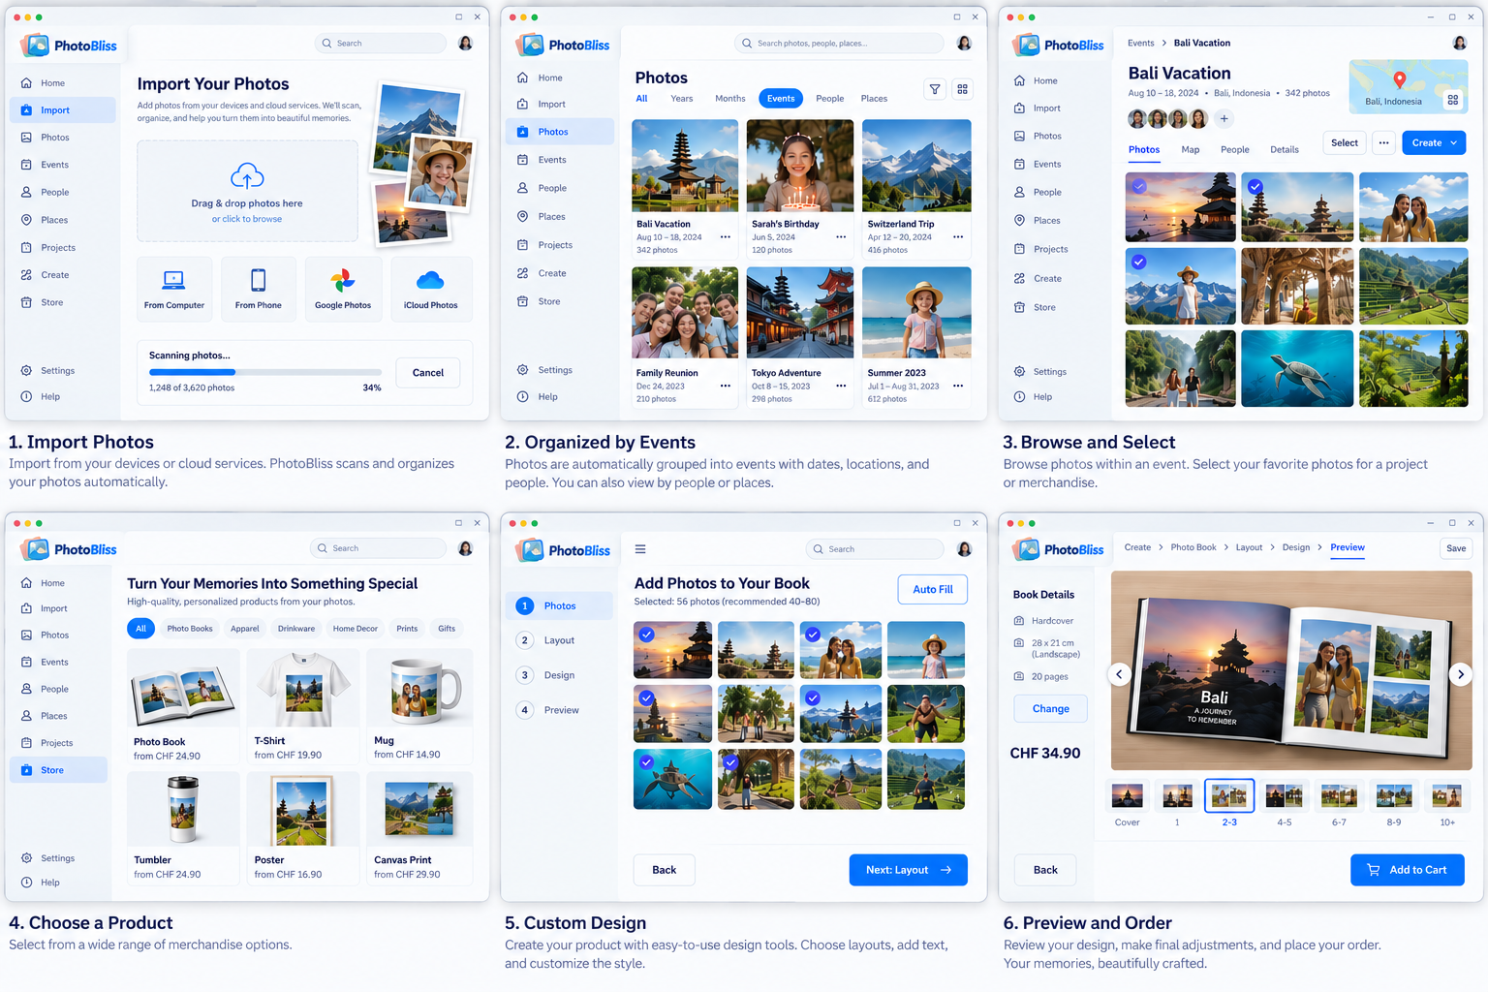Uncheck the sea turtle photo in Add Photos grid
The image size is (1488, 992).
(x=646, y=762)
